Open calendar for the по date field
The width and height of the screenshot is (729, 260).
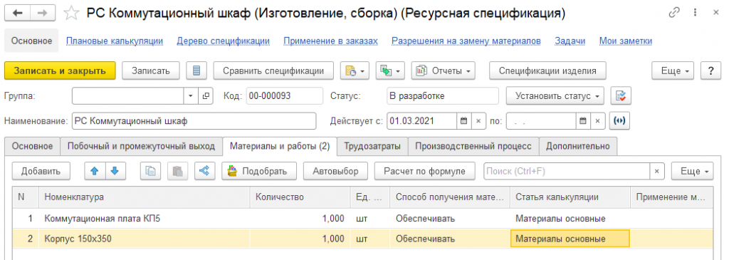click(583, 121)
